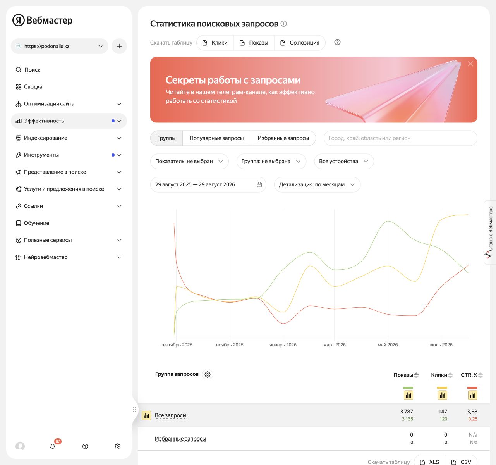Image resolution: width=496 pixels, height=465 pixels.
Task: Click the help question mark in sidebar footer
Action: pyautogui.click(x=85, y=446)
